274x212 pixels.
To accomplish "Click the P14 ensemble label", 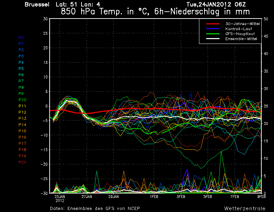I will point(22,125).
